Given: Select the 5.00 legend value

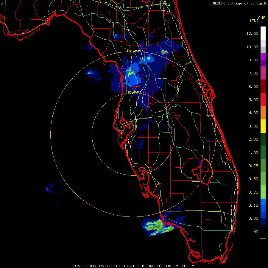Looking at the screenshot, I should click(253, 100).
